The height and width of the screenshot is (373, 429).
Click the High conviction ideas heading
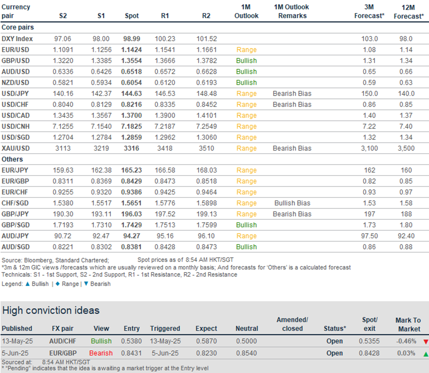[x=51, y=310]
